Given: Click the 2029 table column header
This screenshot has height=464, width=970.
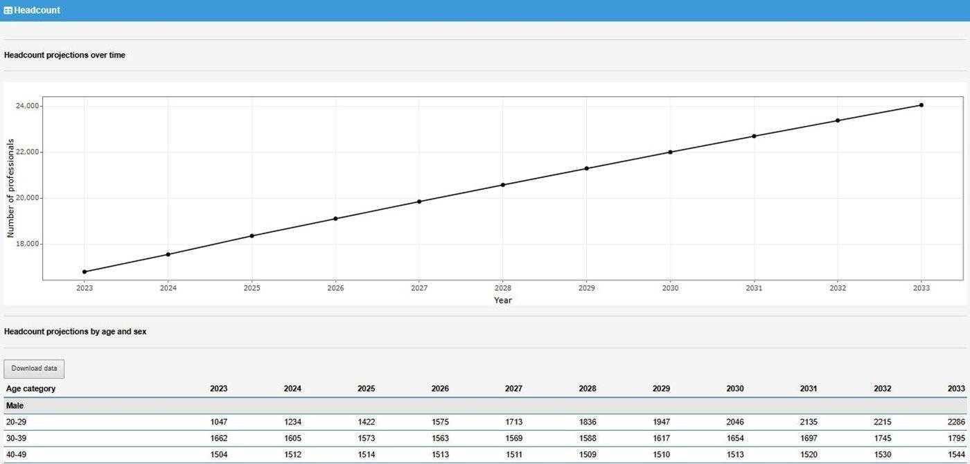Looking at the screenshot, I should [x=661, y=389].
